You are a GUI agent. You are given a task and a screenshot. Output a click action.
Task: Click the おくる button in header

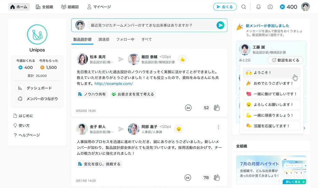pos(225,7)
